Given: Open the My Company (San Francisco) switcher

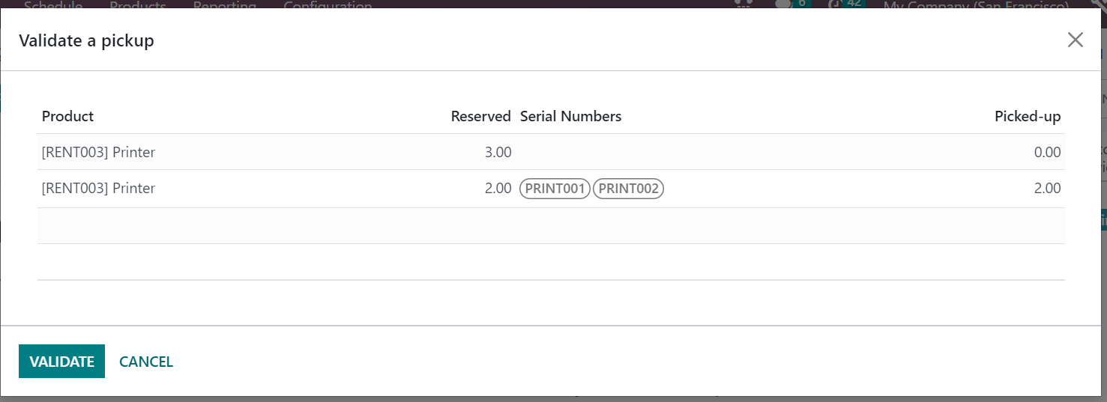Looking at the screenshot, I should click(x=976, y=6).
